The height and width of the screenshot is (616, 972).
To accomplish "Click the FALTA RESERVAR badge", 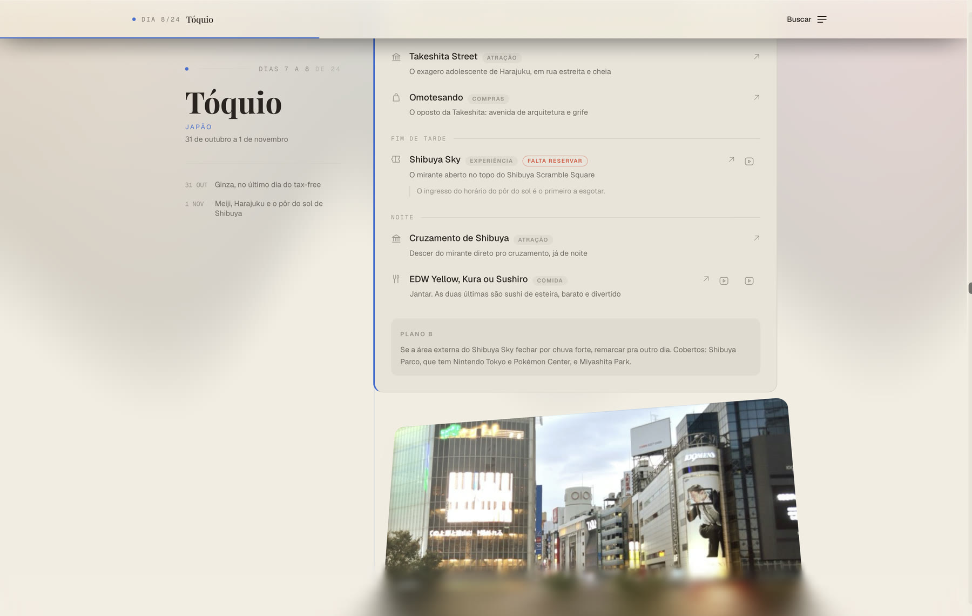I will point(555,161).
